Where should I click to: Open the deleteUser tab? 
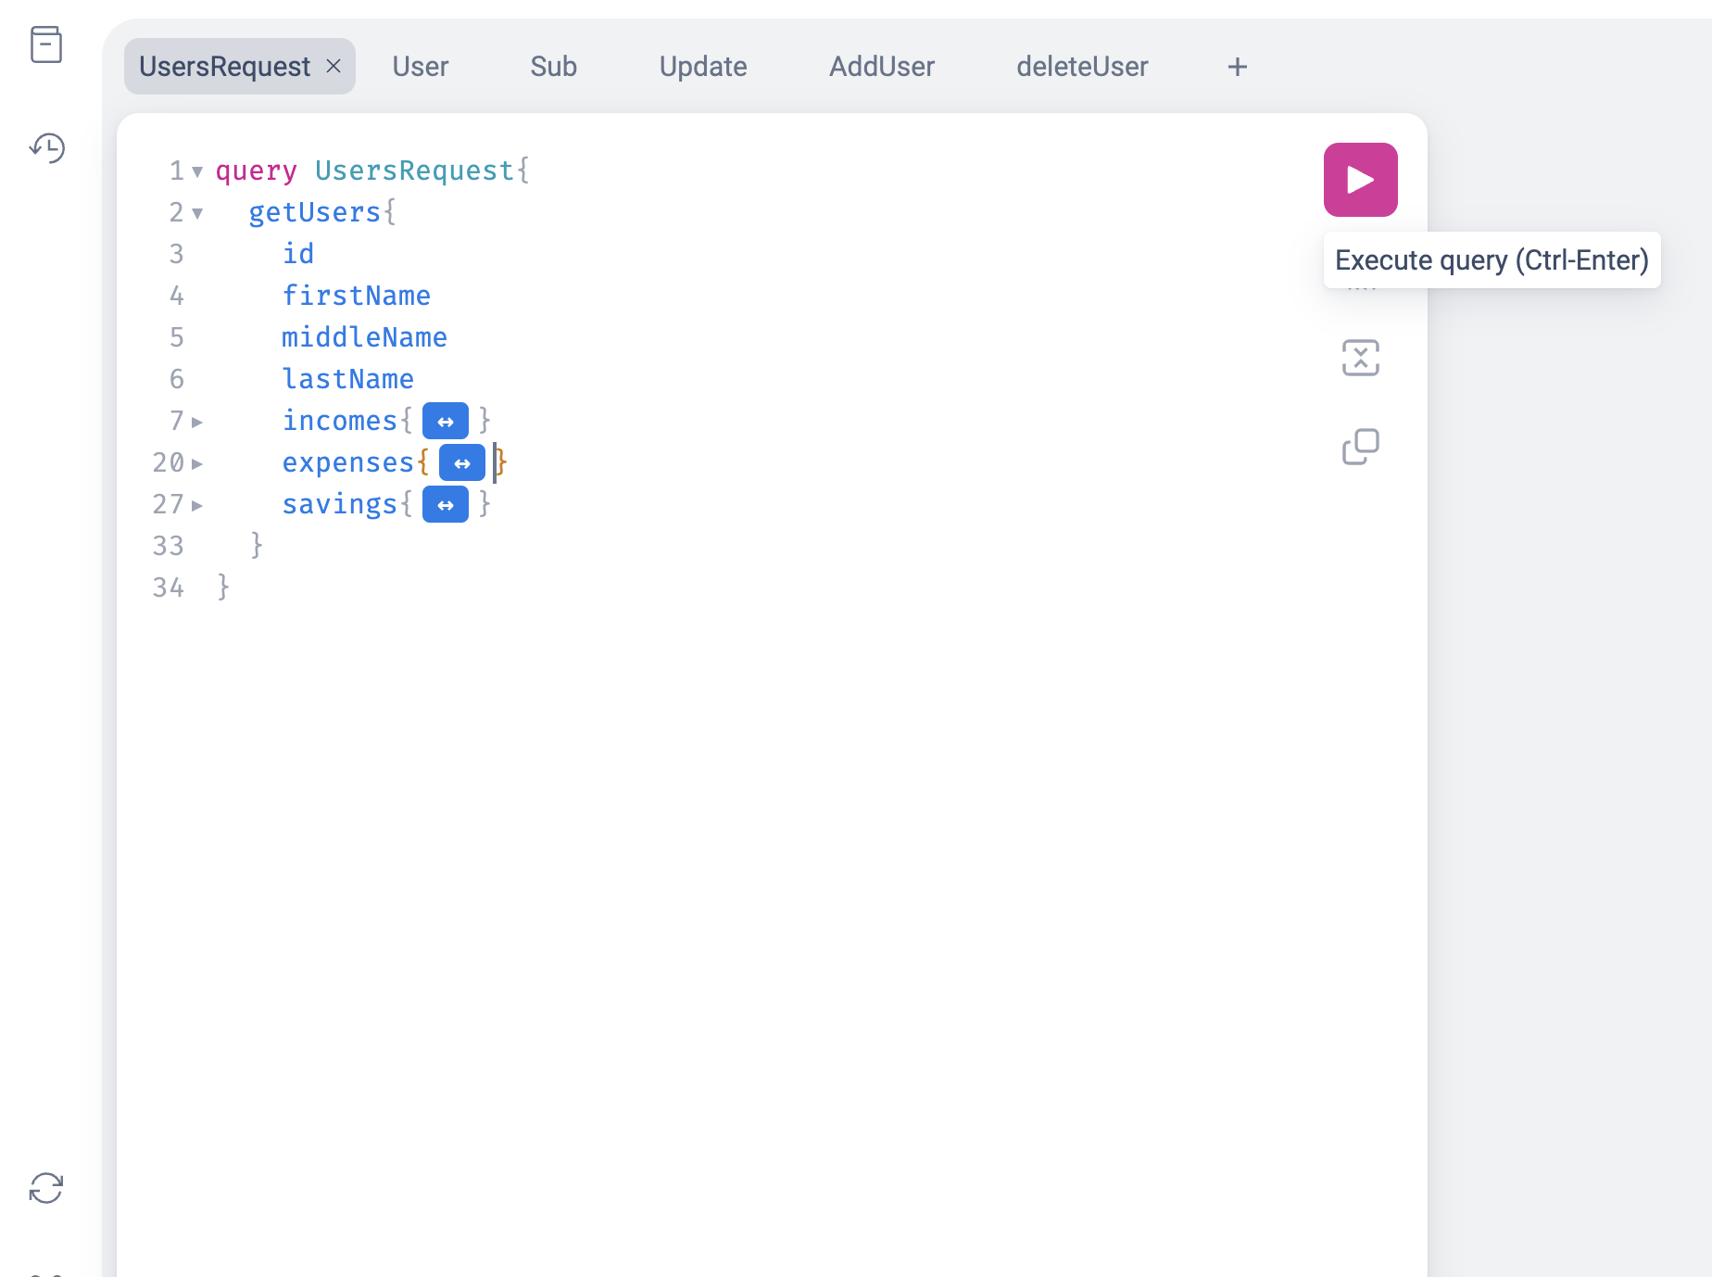coord(1082,66)
